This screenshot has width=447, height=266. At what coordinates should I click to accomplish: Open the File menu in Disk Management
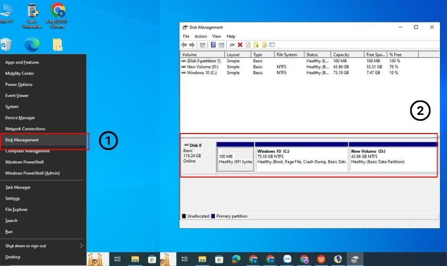click(x=186, y=36)
